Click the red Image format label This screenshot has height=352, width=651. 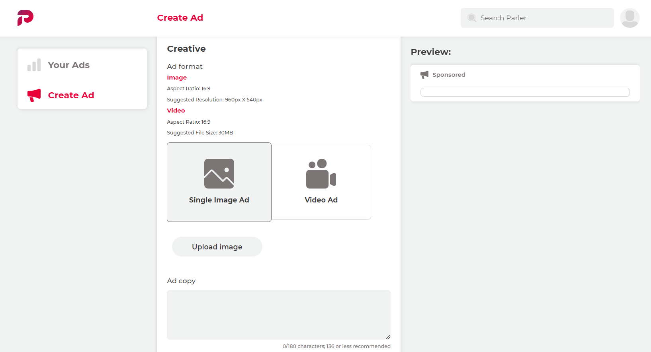pos(177,78)
